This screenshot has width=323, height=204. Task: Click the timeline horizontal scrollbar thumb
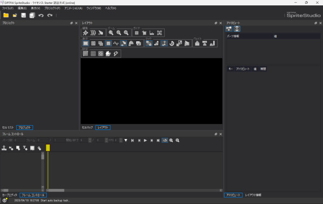pyautogui.click(x=56, y=191)
